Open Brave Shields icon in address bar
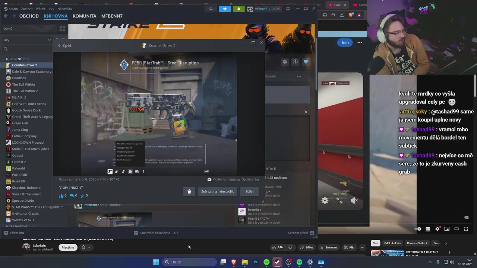 tap(351, 15)
